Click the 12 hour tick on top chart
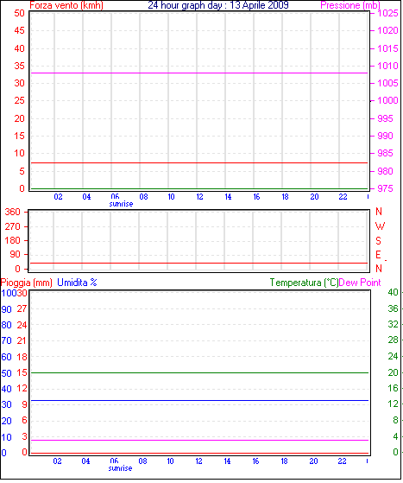This screenshot has height=483, width=403. pos(199,196)
